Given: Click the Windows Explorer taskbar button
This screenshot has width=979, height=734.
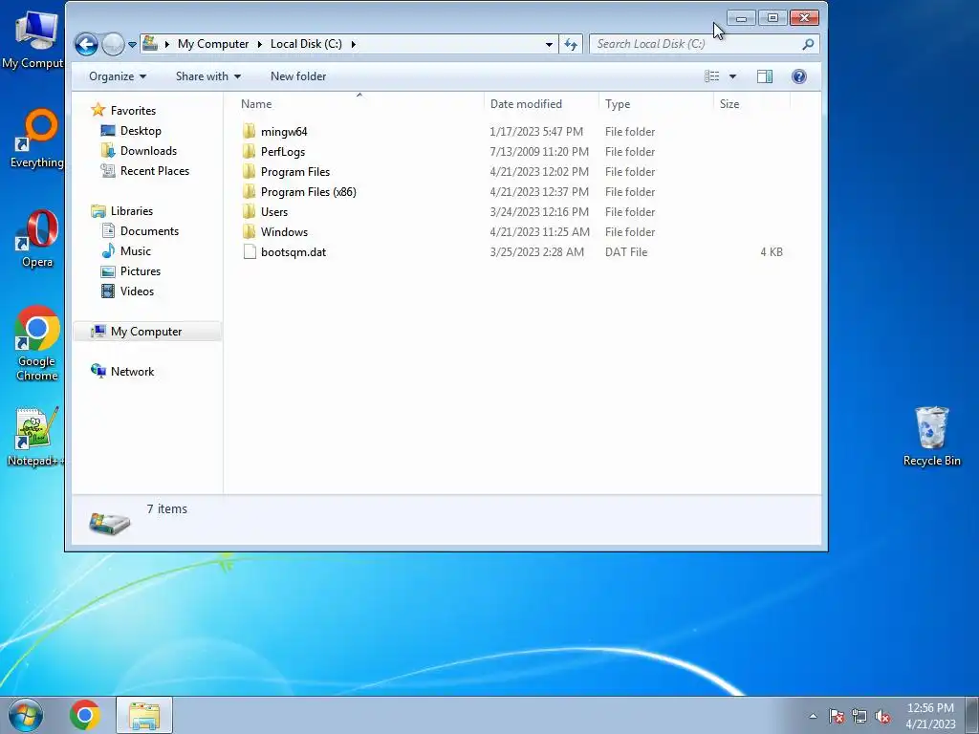Looking at the screenshot, I should pyautogui.click(x=144, y=715).
